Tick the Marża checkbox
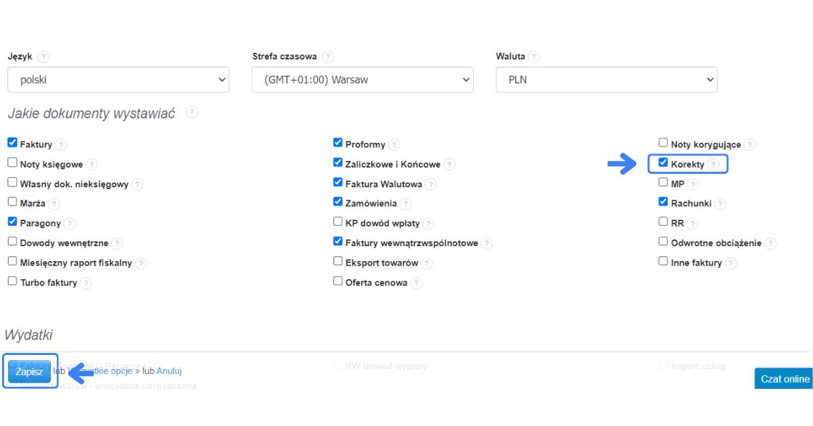The image size is (813, 426). 12,202
